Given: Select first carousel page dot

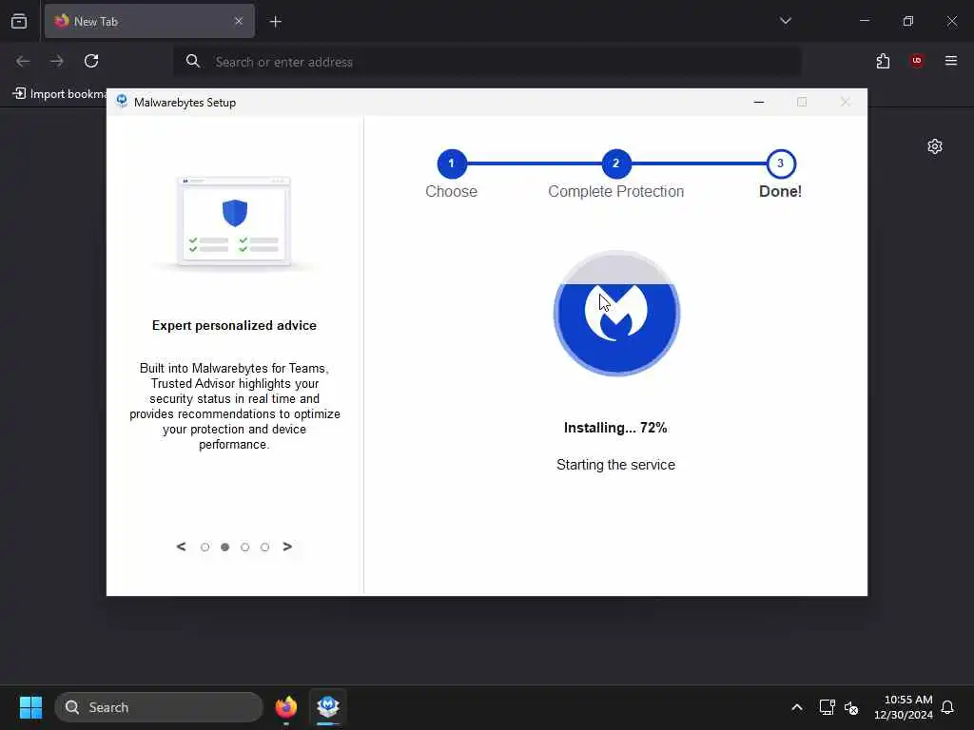Looking at the screenshot, I should (205, 547).
